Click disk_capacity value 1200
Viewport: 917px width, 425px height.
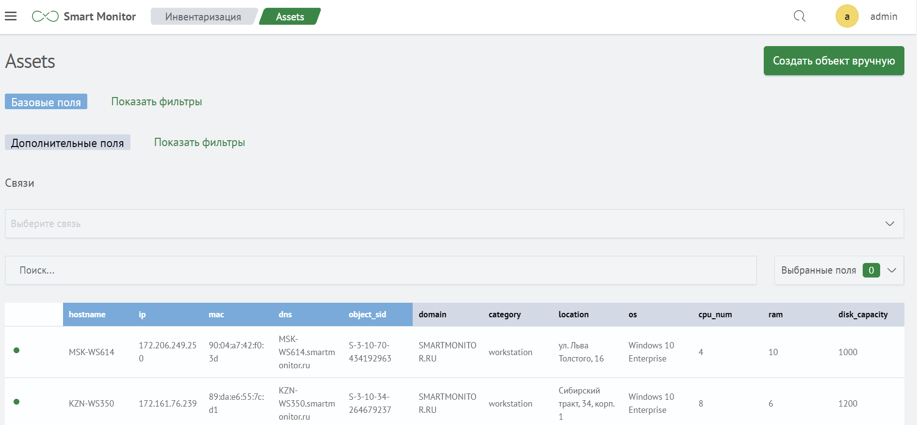848,404
